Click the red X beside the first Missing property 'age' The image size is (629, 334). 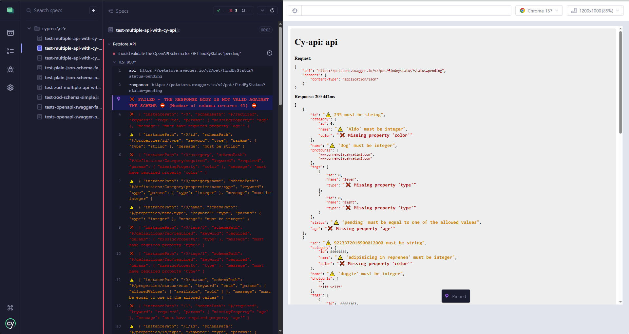[330, 228]
